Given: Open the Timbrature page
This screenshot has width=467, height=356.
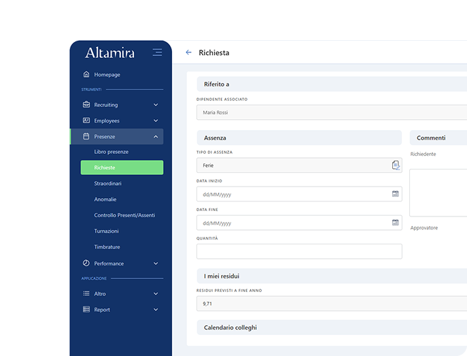Looking at the screenshot, I should 107,247.
